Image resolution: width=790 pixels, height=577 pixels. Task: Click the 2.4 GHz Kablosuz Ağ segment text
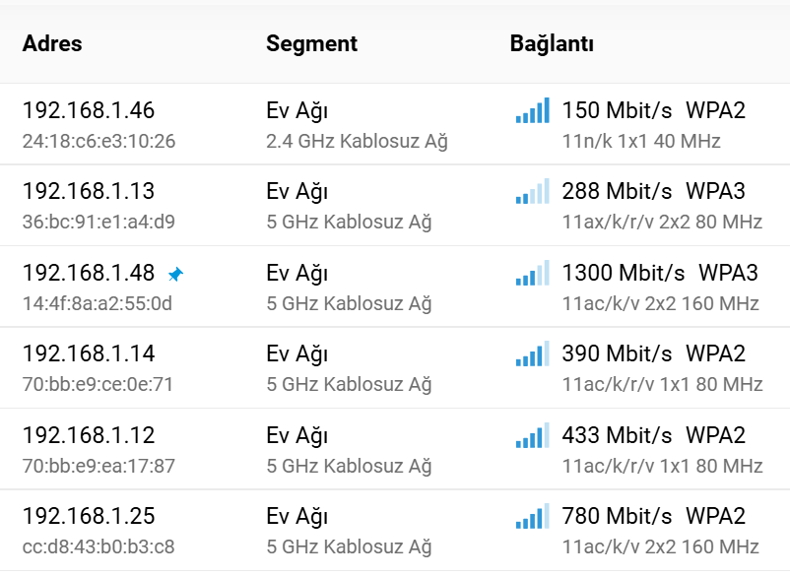tap(357, 142)
